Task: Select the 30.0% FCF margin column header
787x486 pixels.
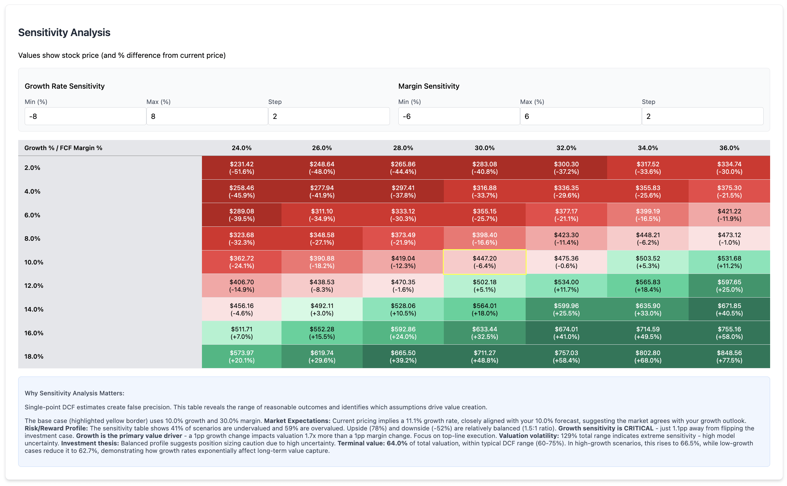Action: click(x=484, y=148)
